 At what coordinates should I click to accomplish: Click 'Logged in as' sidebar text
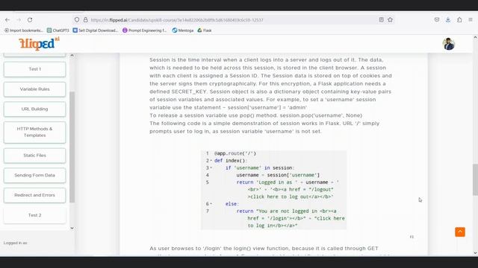pyautogui.click(x=15, y=243)
